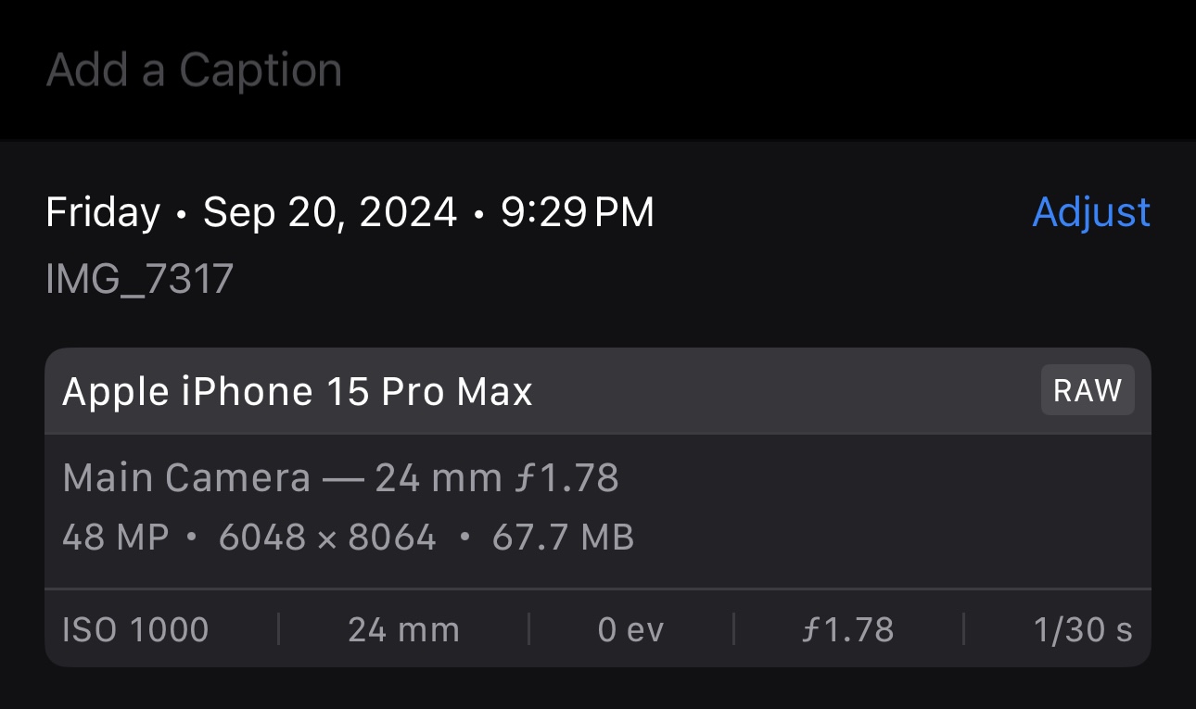Screen dimensions: 1196x709
Task: Tap the ƒ1.78 aperture in the bottom row
Action: [847, 630]
